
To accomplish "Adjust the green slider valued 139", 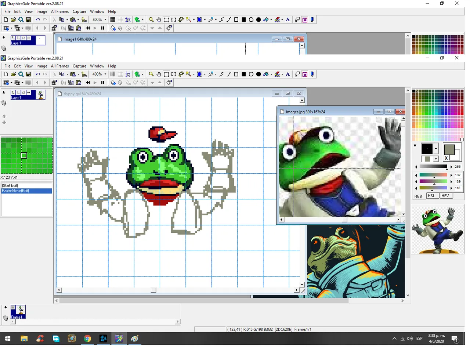I will point(433,181).
